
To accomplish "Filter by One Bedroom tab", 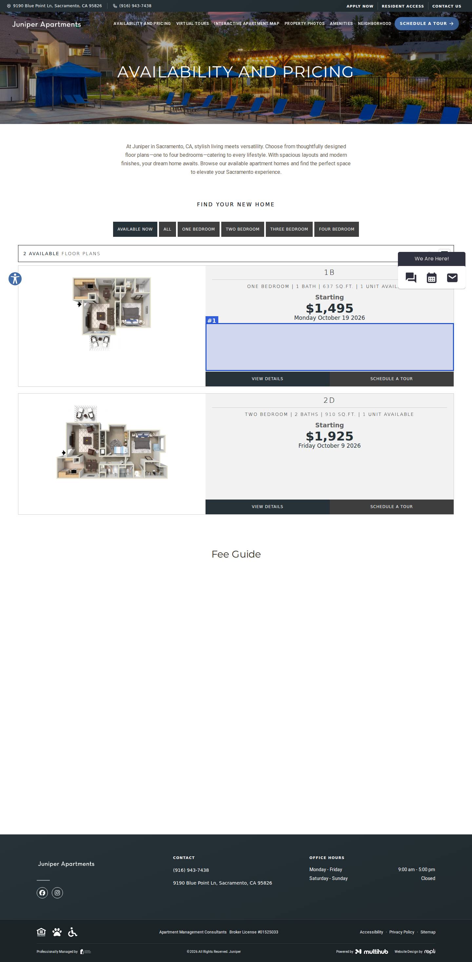I will click(x=199, y=229).
